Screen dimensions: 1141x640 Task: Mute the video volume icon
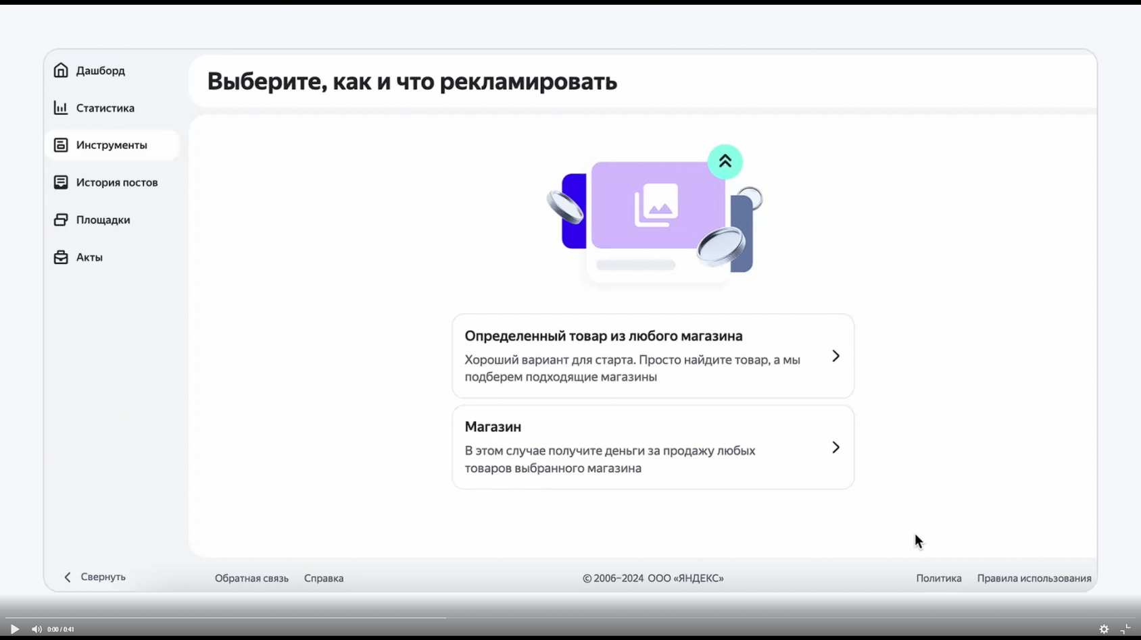(37, 629)
